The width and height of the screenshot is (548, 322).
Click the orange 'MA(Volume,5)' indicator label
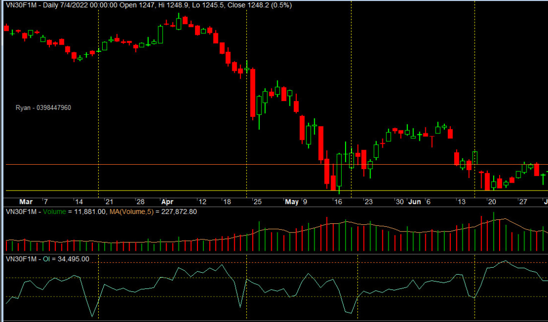(x=132, y=212)
